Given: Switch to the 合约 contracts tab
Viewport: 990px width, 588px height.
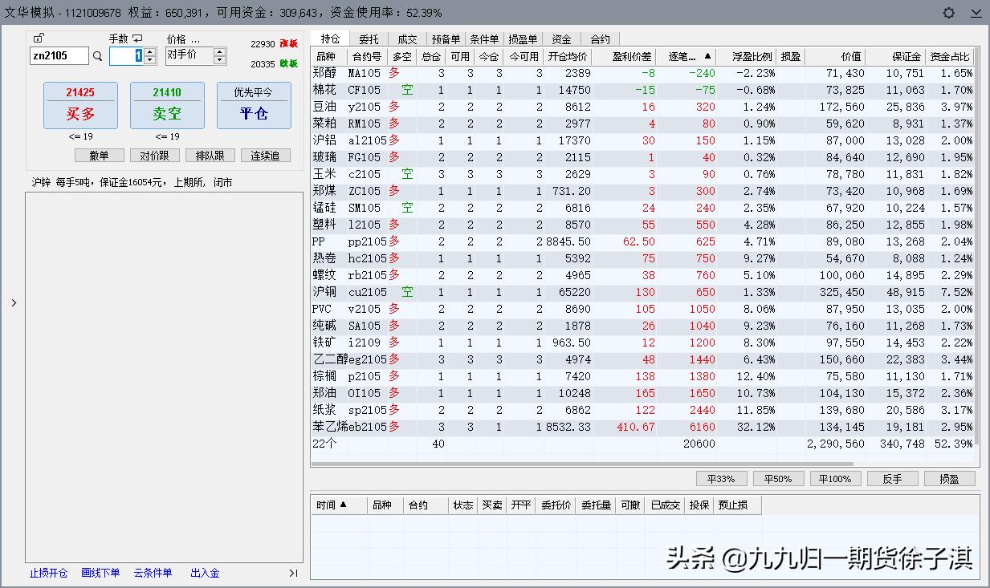Looking at the screenshot, I should click(x=600, y=39).
